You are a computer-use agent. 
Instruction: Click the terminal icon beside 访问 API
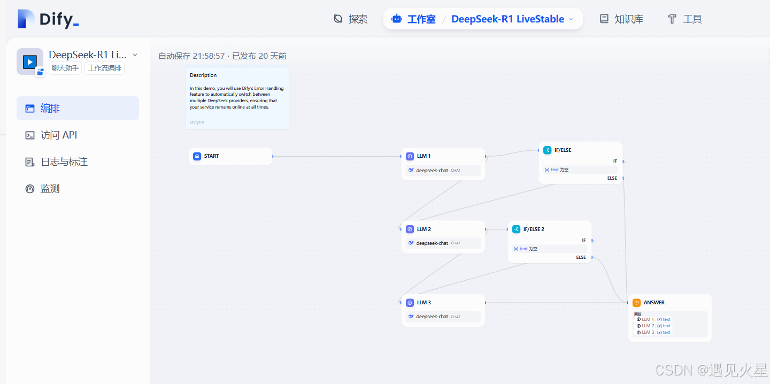30,135
